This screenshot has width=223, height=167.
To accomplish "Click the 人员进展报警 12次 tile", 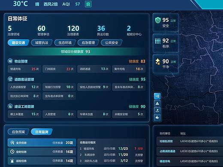I will (x=24, y=87).
